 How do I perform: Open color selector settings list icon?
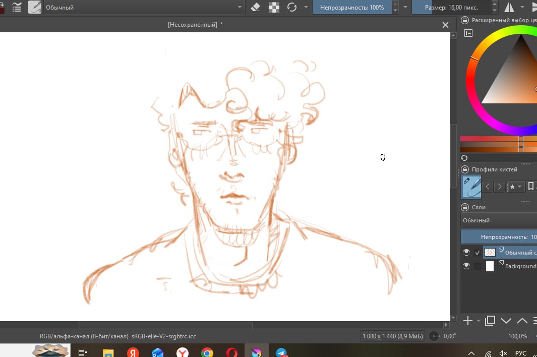[468, 33]
